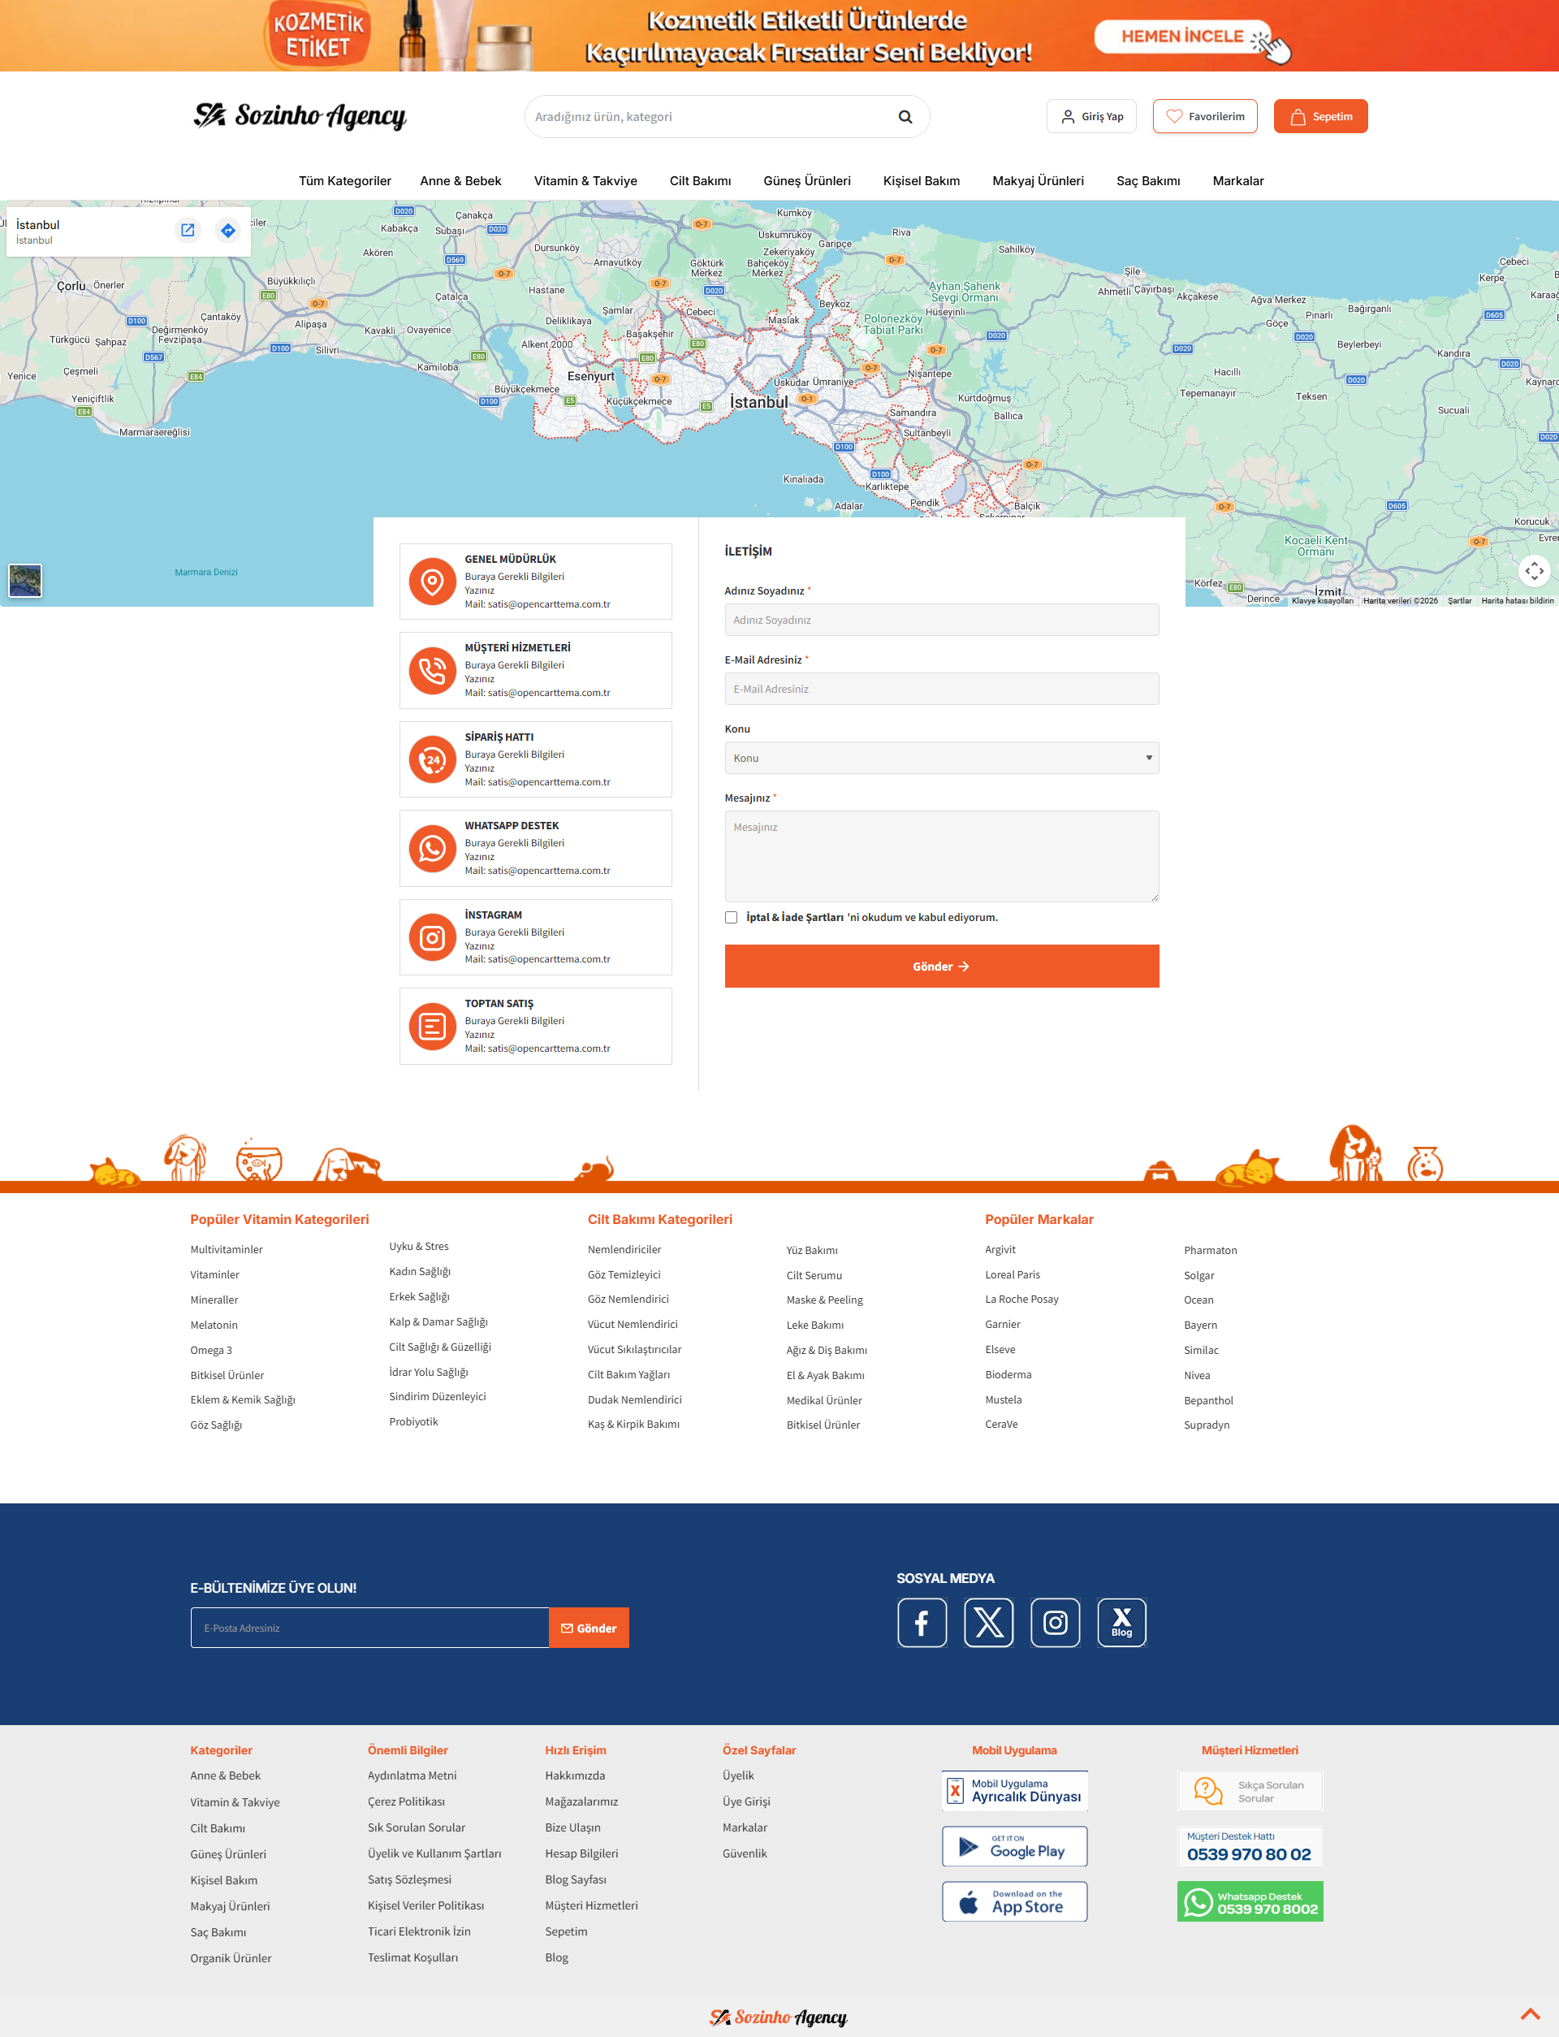Toggle fullscreen view on the map

[x=1534, y=571]
